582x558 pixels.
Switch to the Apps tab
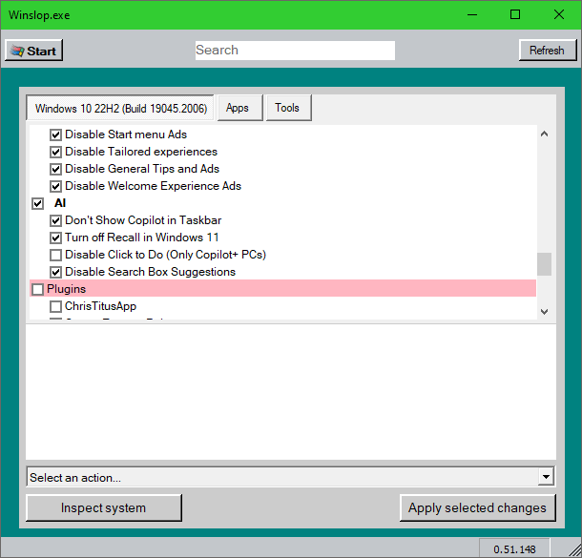(238, 108)
